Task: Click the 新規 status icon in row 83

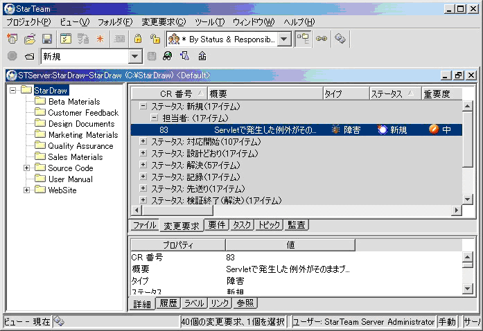Action: [x=383, y=129]
